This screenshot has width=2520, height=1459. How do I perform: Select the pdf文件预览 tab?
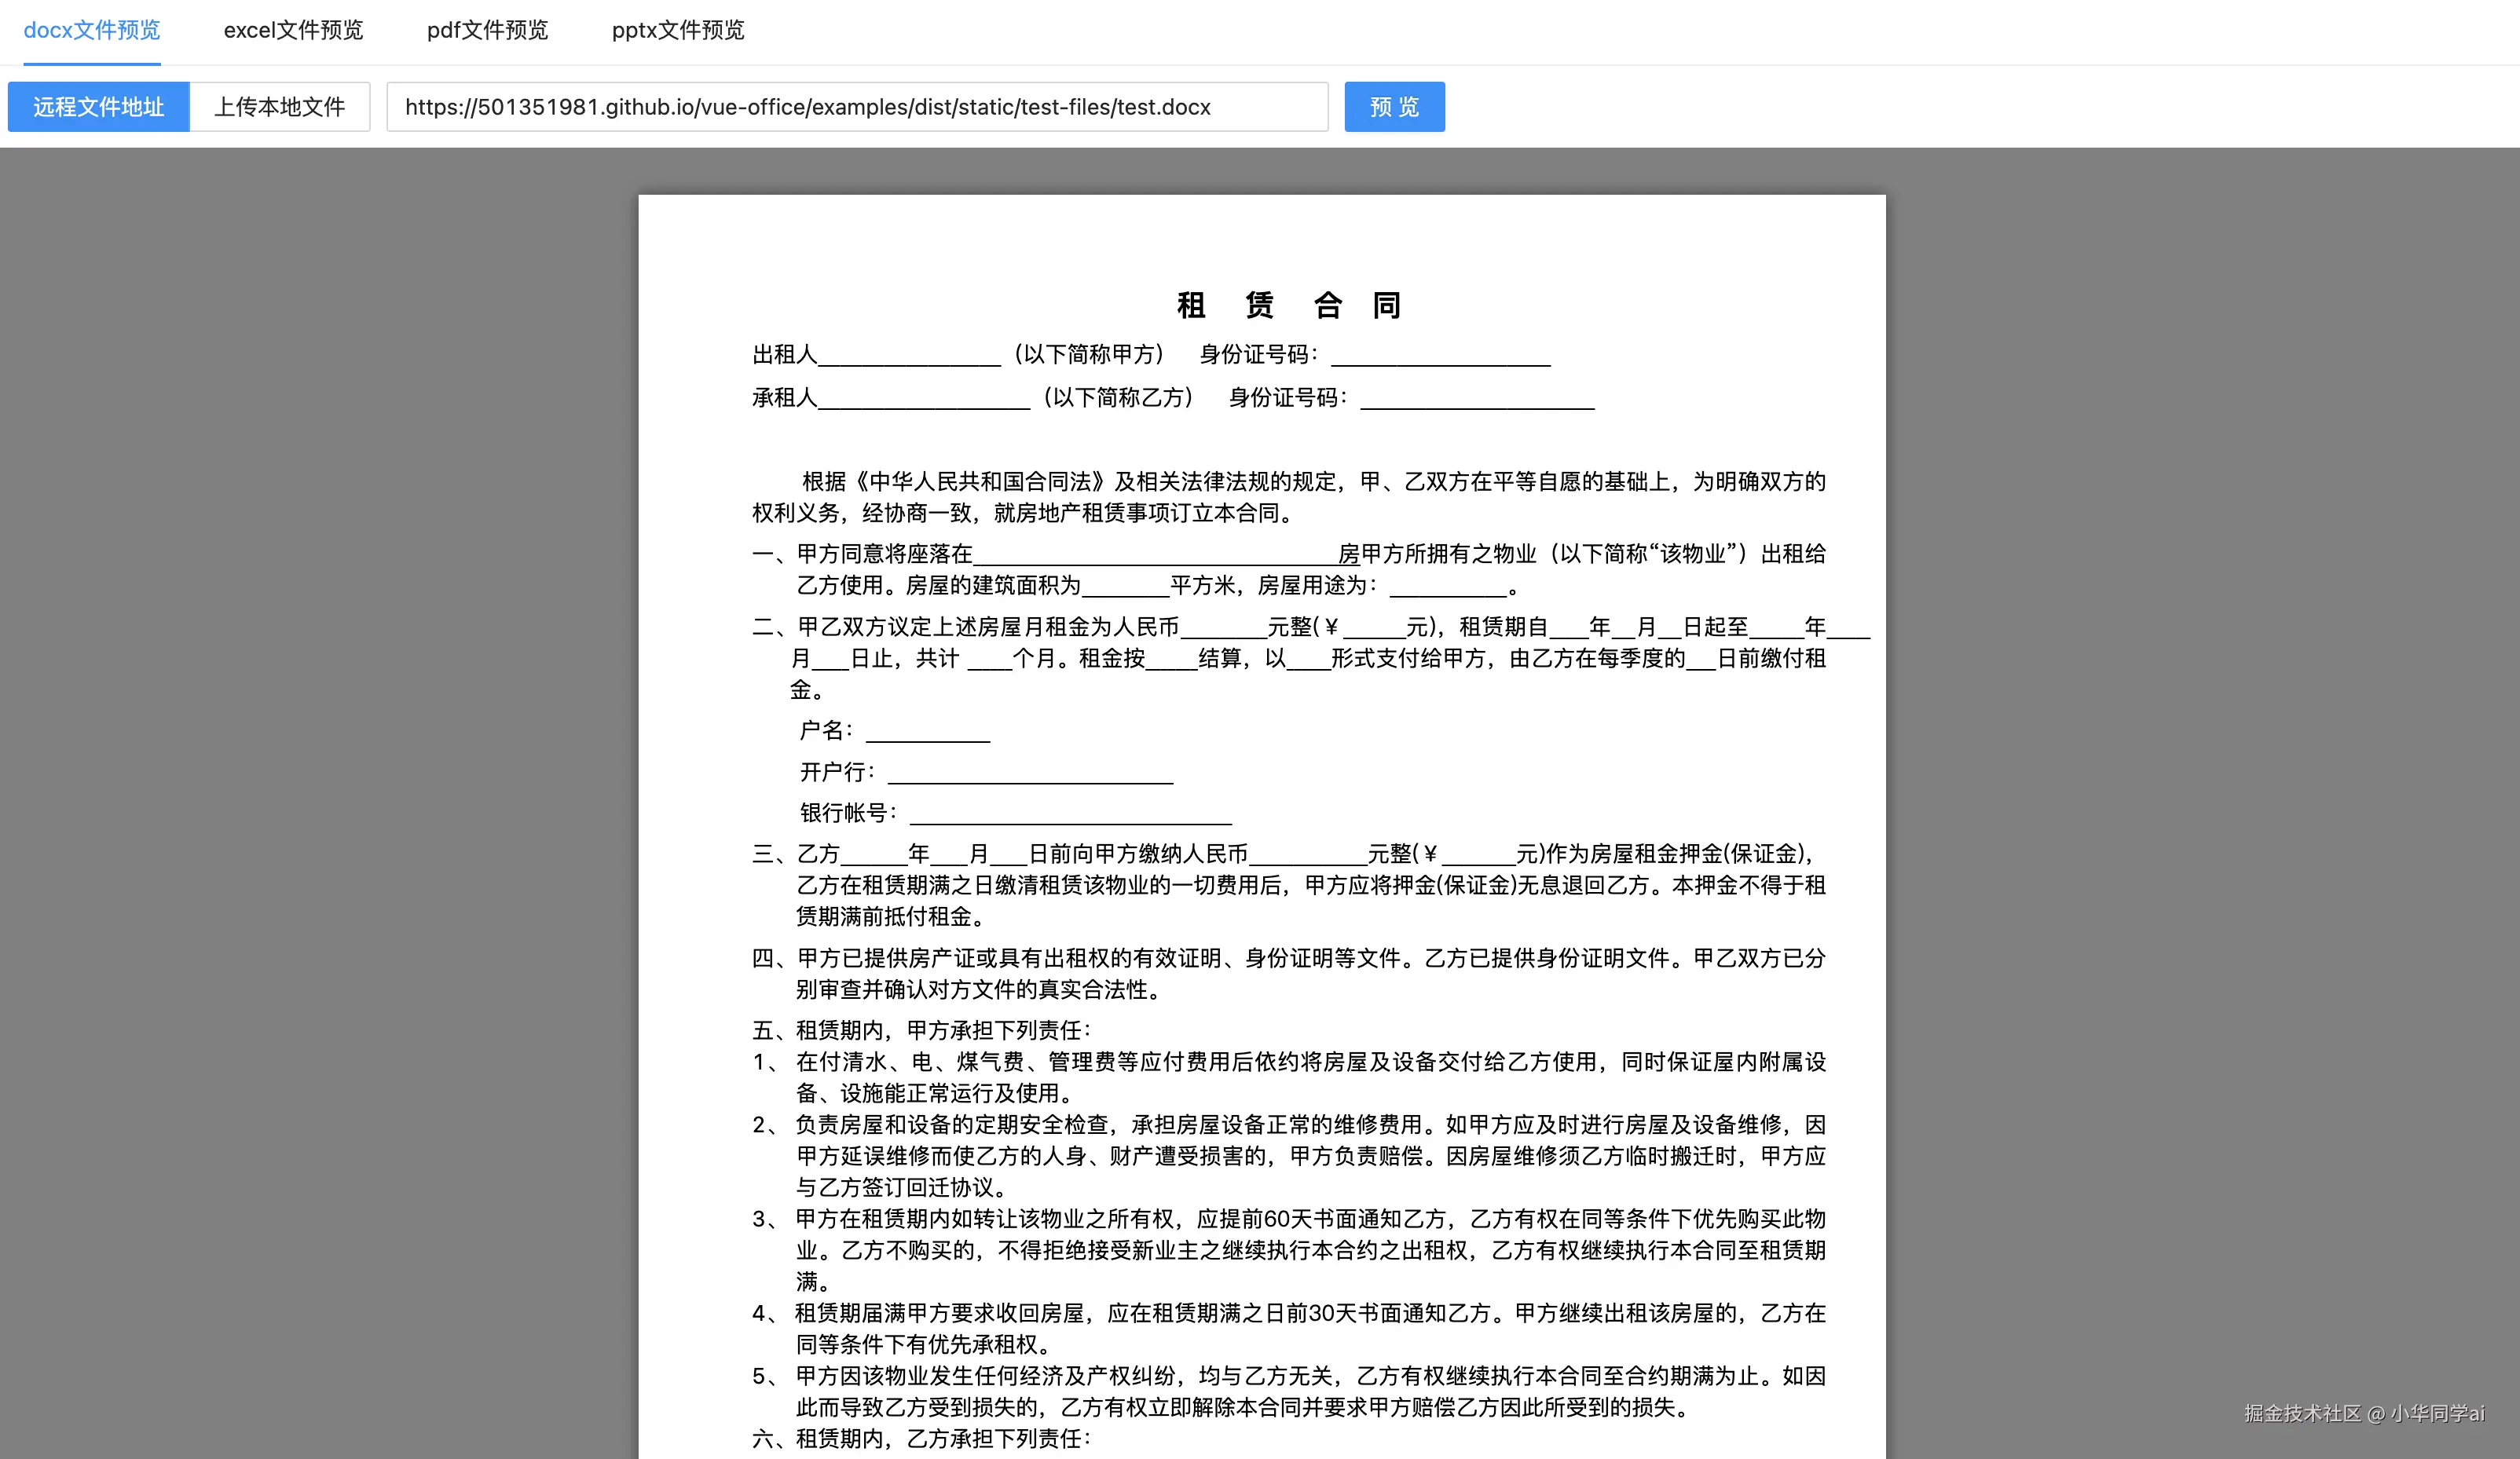[x=487, y=30]
